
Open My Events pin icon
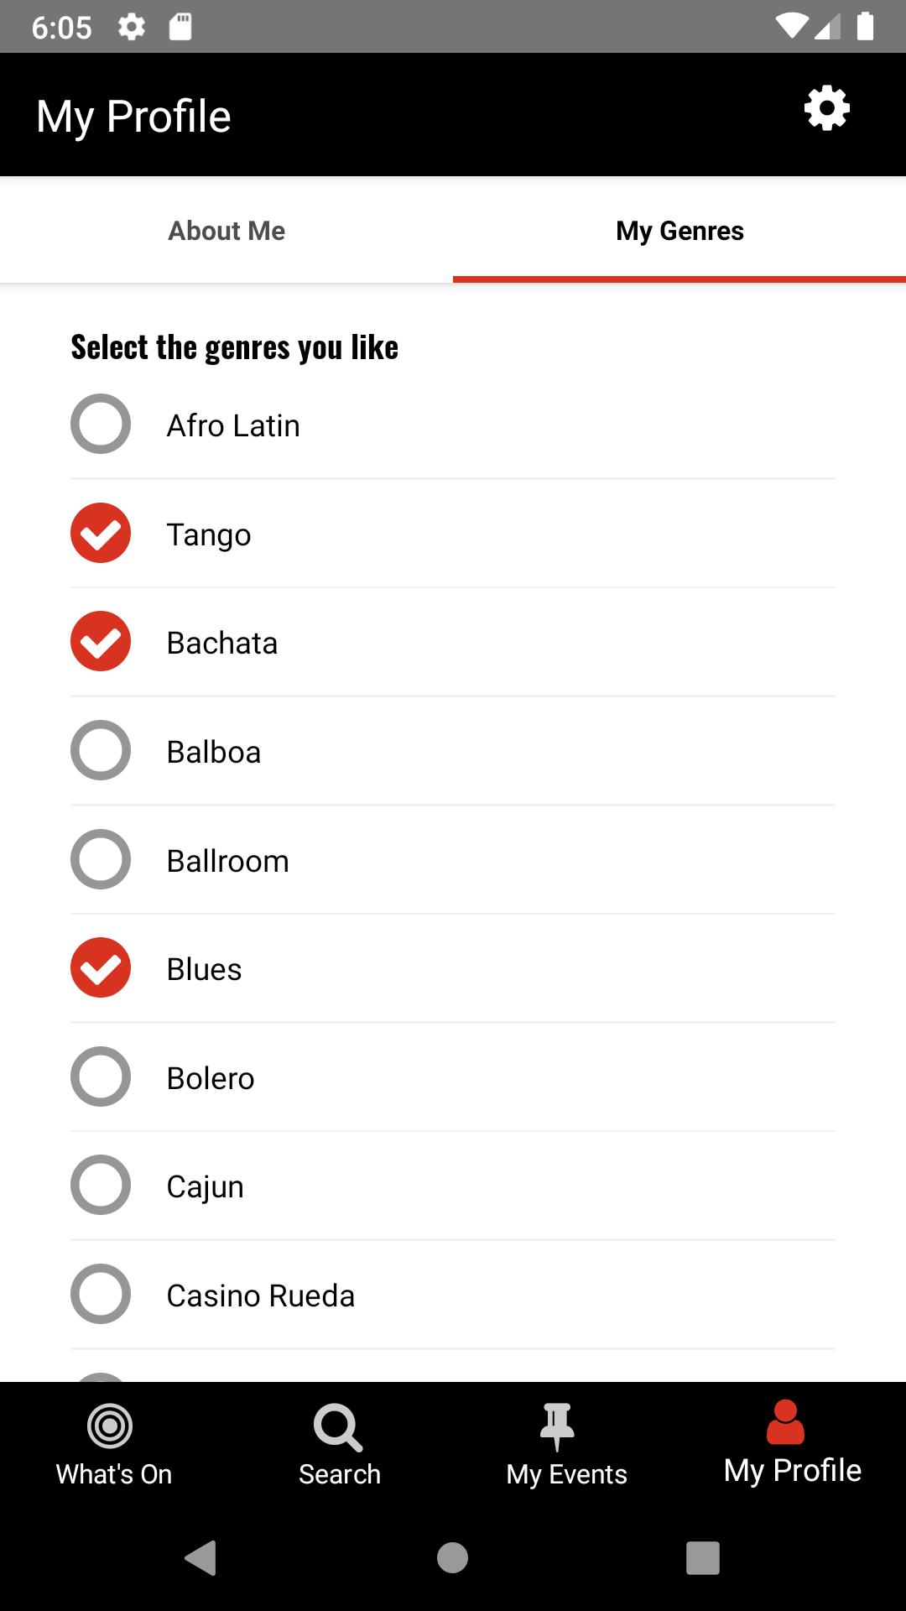click(557, 1426)
